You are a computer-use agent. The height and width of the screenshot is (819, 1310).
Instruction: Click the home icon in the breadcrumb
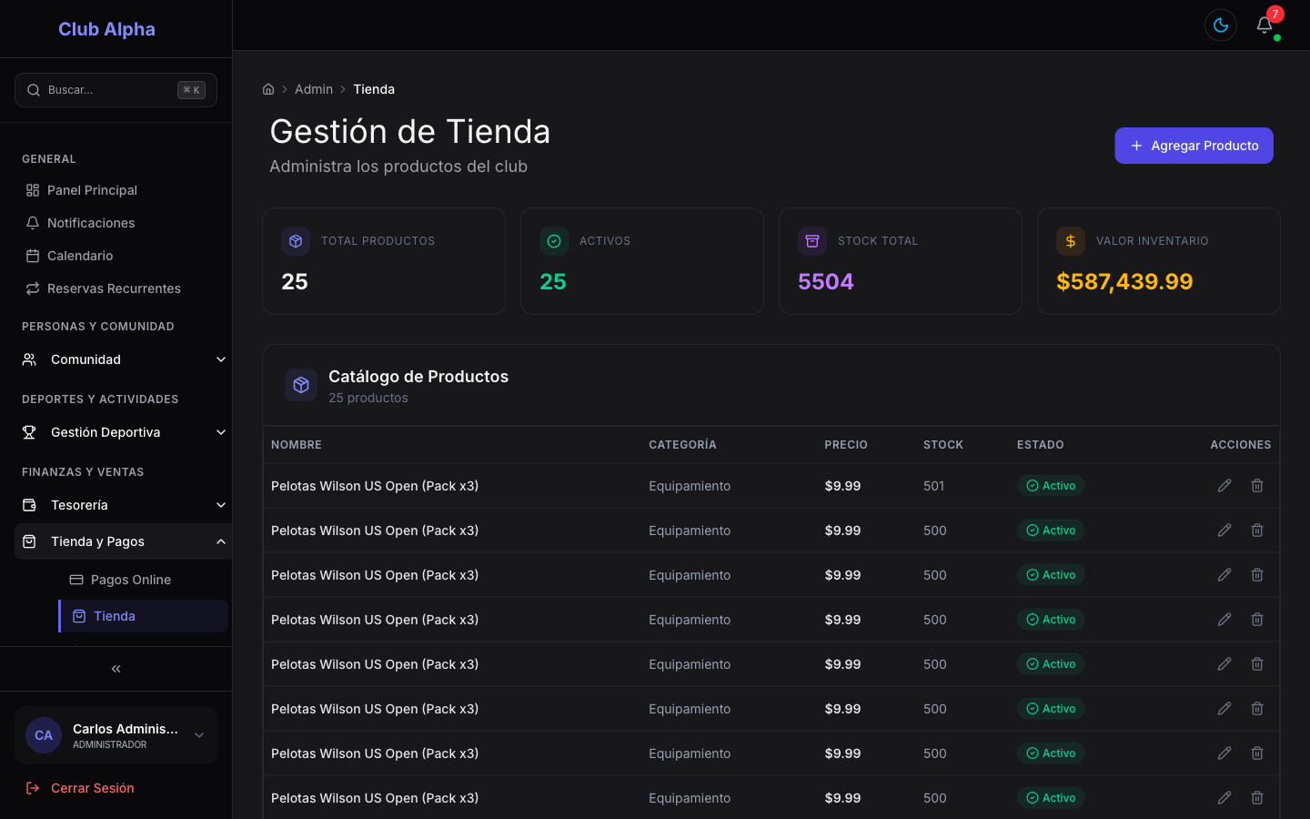(x=268, y=89)
